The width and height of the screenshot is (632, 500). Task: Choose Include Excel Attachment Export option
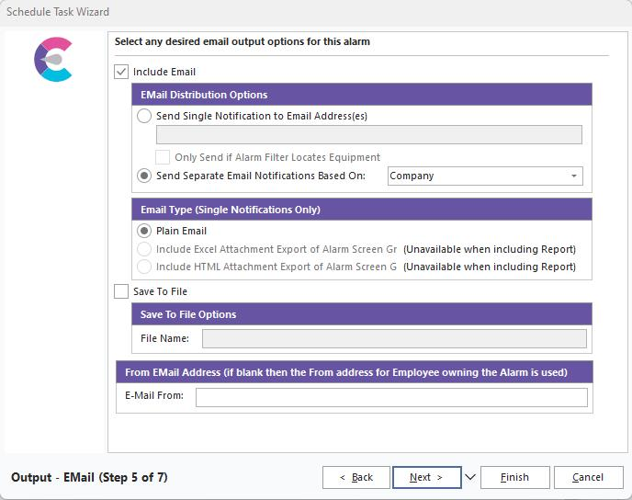click(144, 249)
